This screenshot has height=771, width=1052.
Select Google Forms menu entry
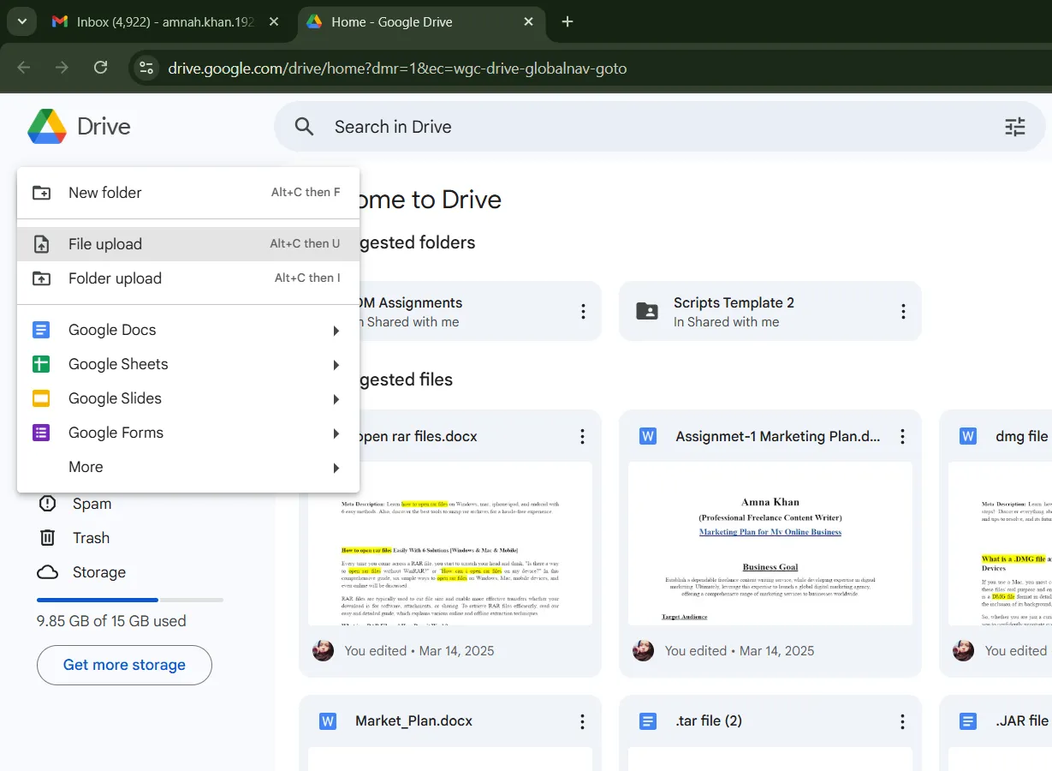pos(188,433)
